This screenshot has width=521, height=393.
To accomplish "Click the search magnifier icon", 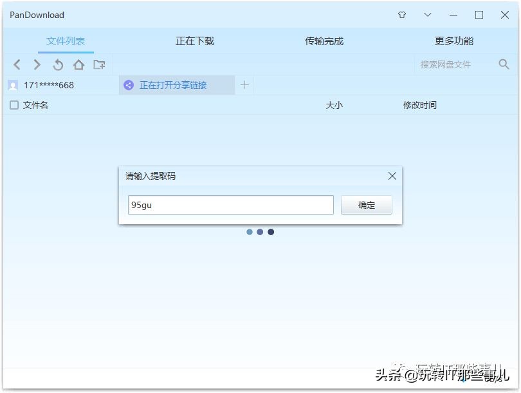I will click(504, 64).
